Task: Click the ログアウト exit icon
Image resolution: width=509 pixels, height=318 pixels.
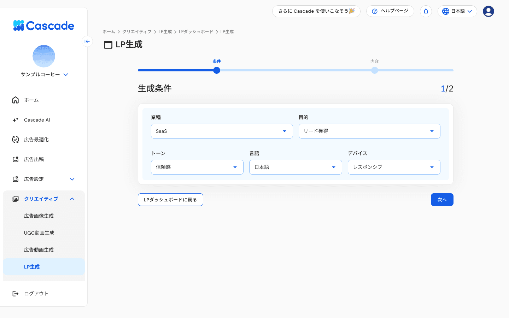Action: pos(16,294)
